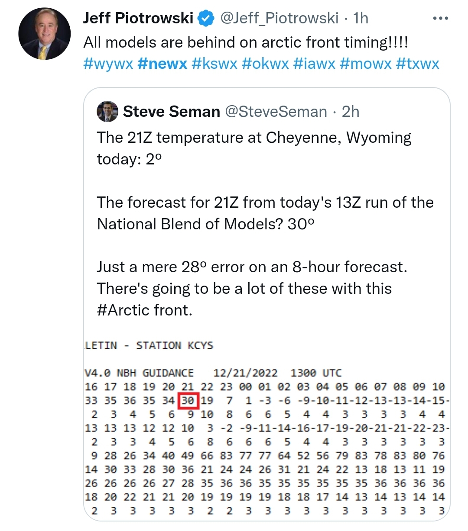
Task: Click the Steve Seman display name
Action: pyautogui.click(x=172, y=112)
